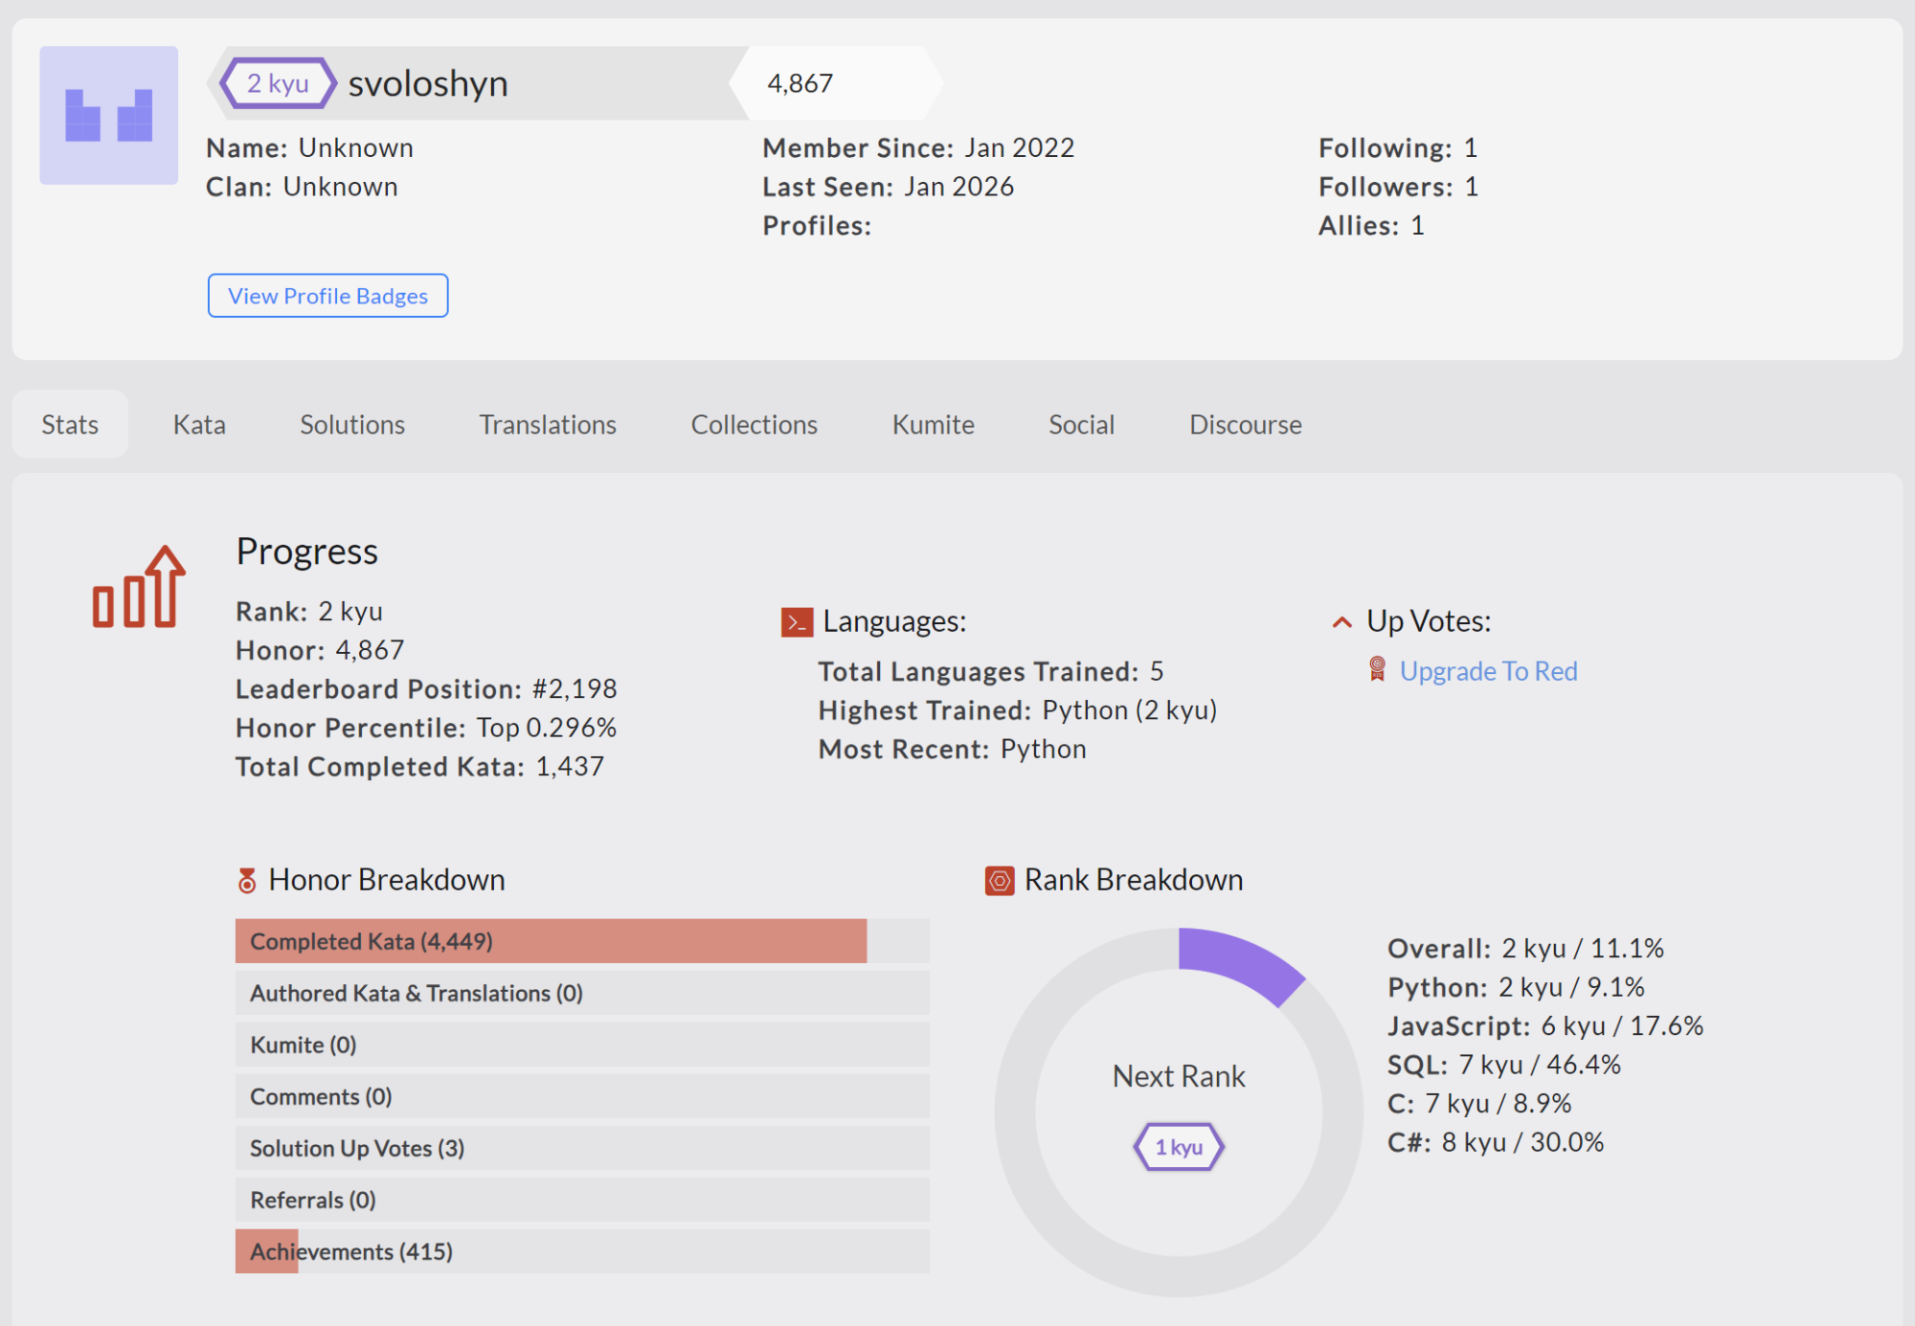Click the Rank Breakdown hexagon icon
Screen dimensions: 1915x1326
(x=999, y=880)
